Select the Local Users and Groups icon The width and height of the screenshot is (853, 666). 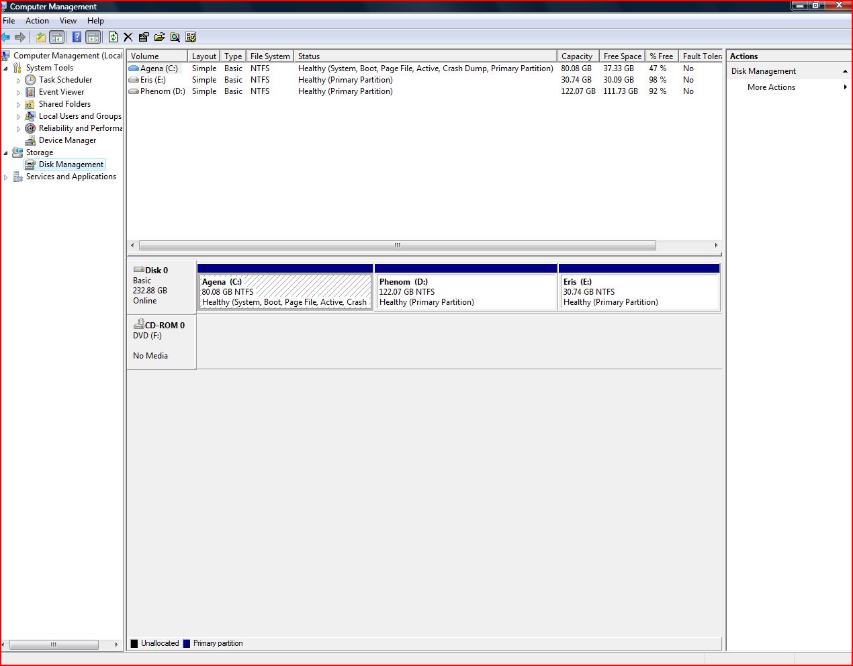coord(30,116)
